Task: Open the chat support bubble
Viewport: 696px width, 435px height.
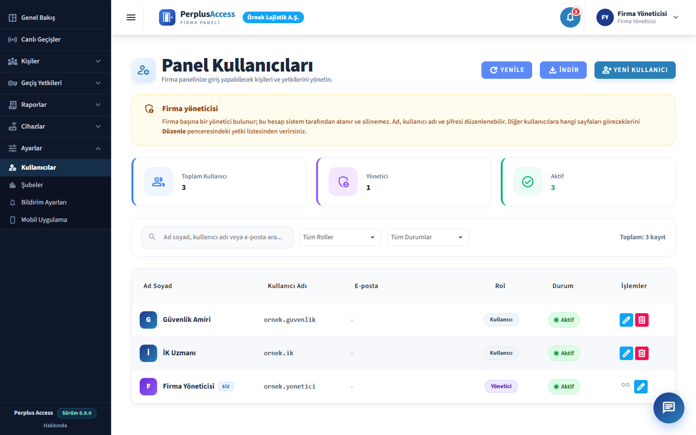Action: (x=669, y=408)
